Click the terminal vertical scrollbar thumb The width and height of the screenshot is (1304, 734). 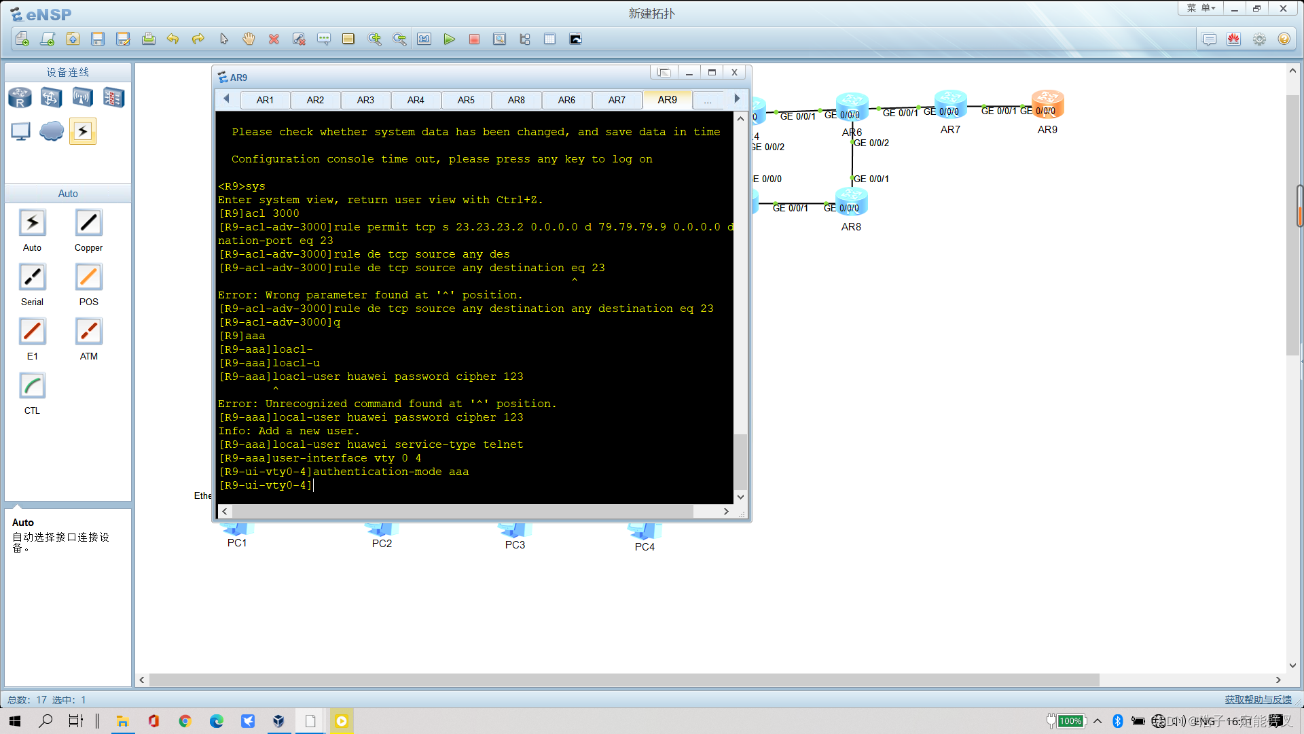(740, 461)
